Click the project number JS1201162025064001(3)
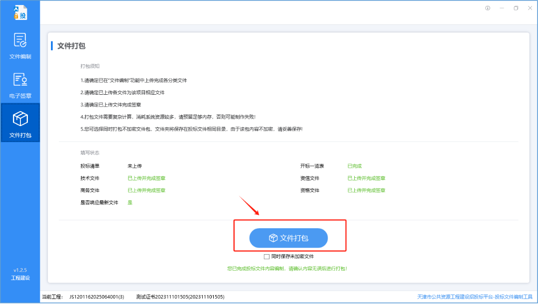This screenshot has width=538, height=304. [x=97, y=297]
